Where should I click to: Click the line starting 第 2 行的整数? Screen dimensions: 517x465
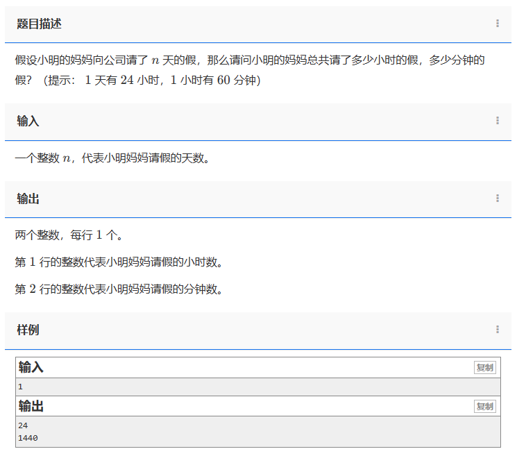[119, 289]
